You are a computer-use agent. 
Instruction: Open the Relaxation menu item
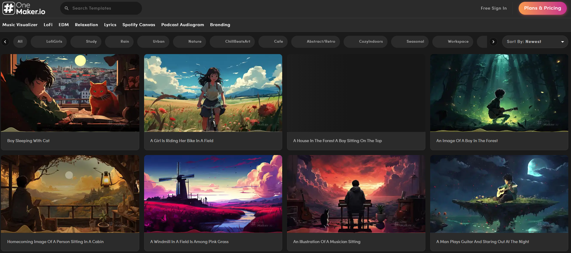click(86, 25)
